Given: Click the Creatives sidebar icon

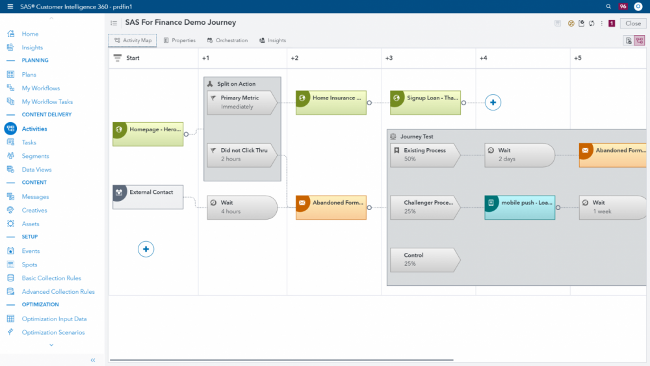Looking at the screenshot, I should pyautogui.click(x=10, y=210).
